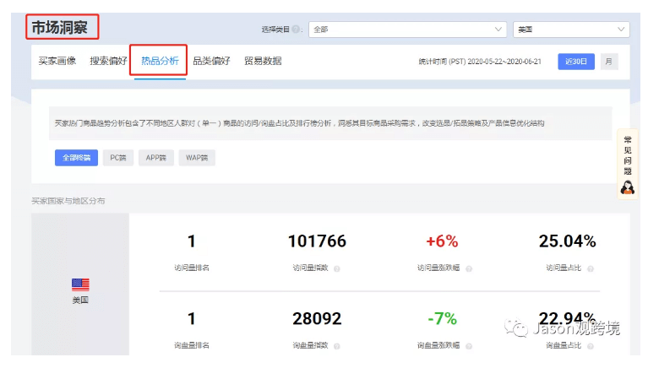Viewport: 648px width, 368px height.
Task: Switch to the PC端 terminal filter
Action: tap(118, 158)
